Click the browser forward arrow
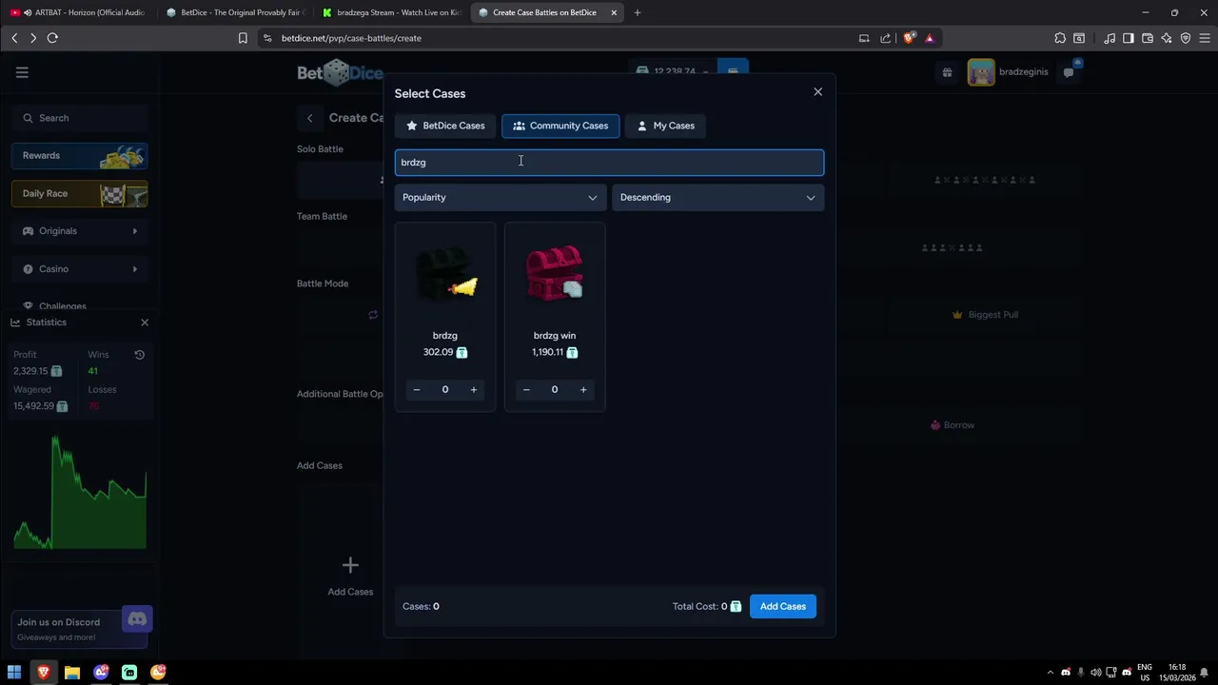Viewport: 1218px width, 685px height. (33, 38)
